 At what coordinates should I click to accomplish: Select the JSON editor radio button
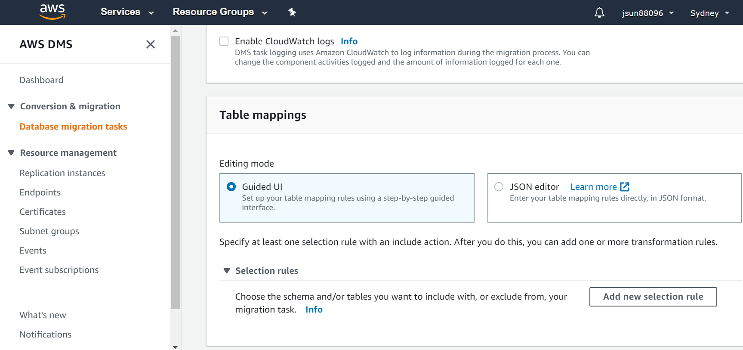coord(499,187)
